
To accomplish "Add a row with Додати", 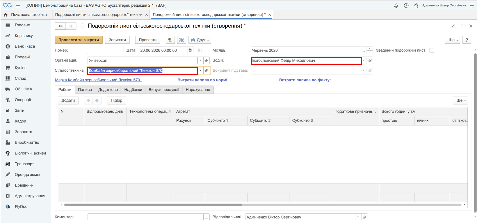I will click(68, 101).
